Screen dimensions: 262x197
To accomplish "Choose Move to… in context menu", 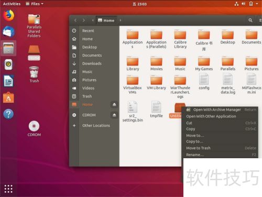I will [x=220, y=136].
